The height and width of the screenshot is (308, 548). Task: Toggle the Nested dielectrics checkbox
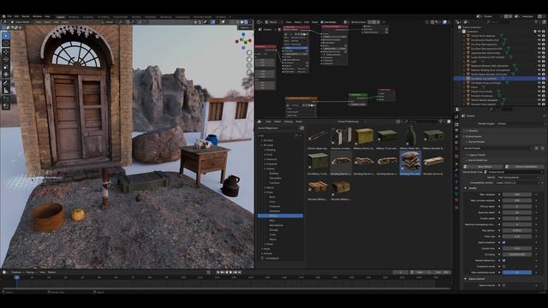coord(504,260)
